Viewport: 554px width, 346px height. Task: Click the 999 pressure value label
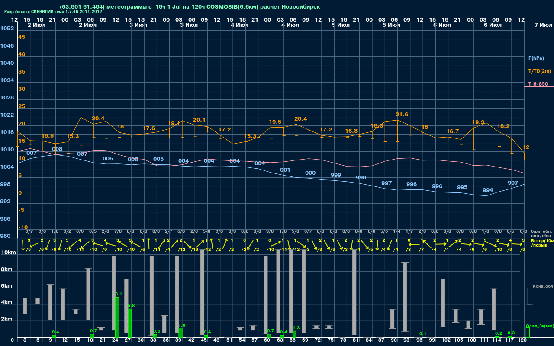coord(336,175)
